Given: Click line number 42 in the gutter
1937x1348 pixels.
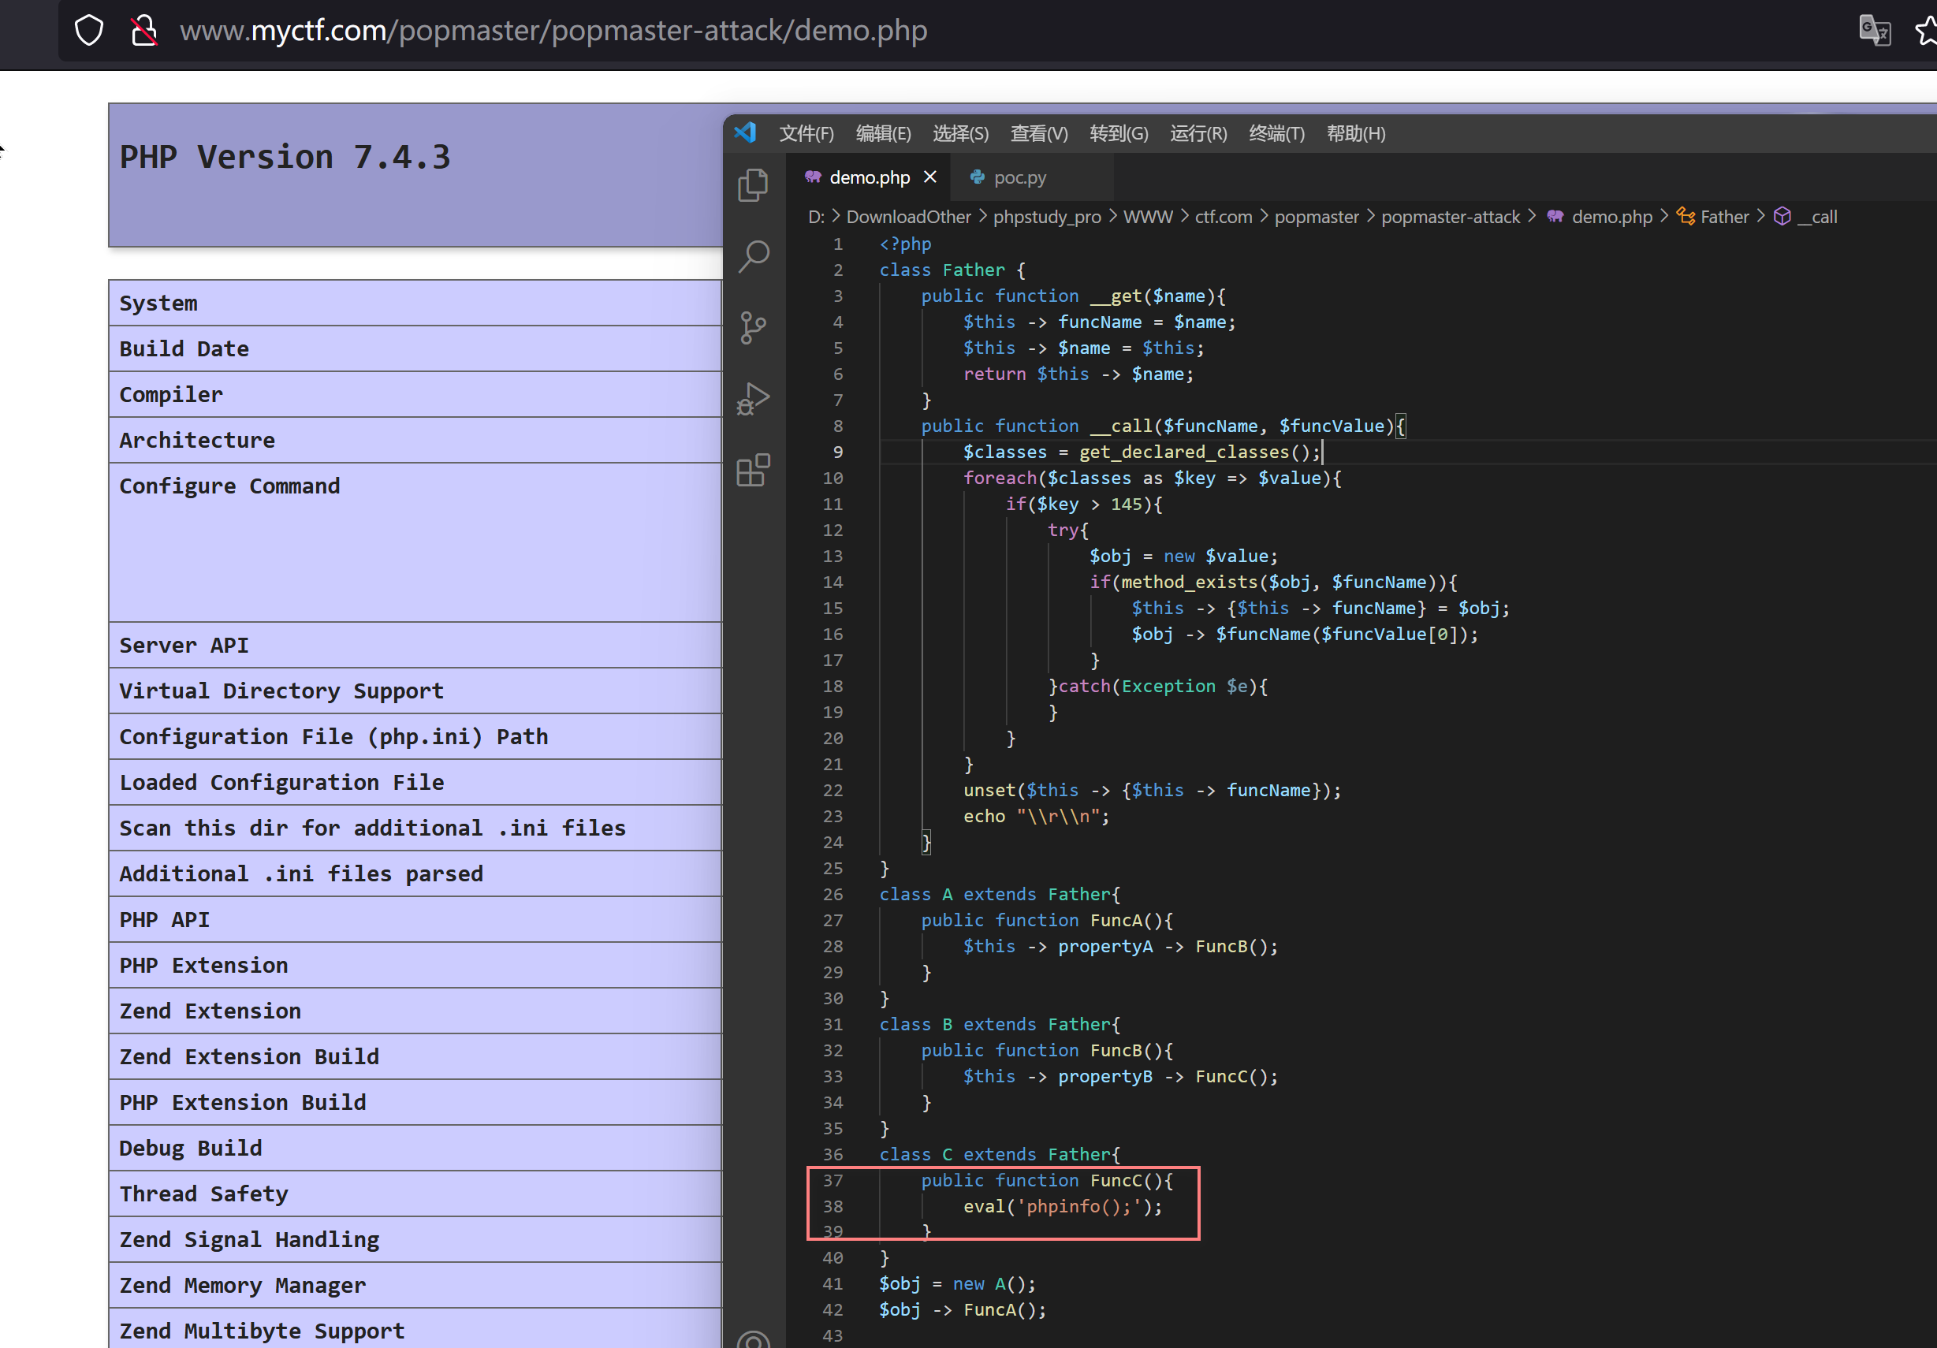Looking at the screenshot, I should (x=833, y=1310).
